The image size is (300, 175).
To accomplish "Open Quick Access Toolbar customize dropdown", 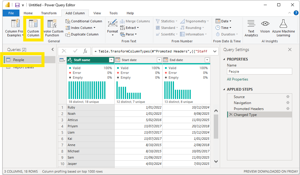I will point(23,5).
